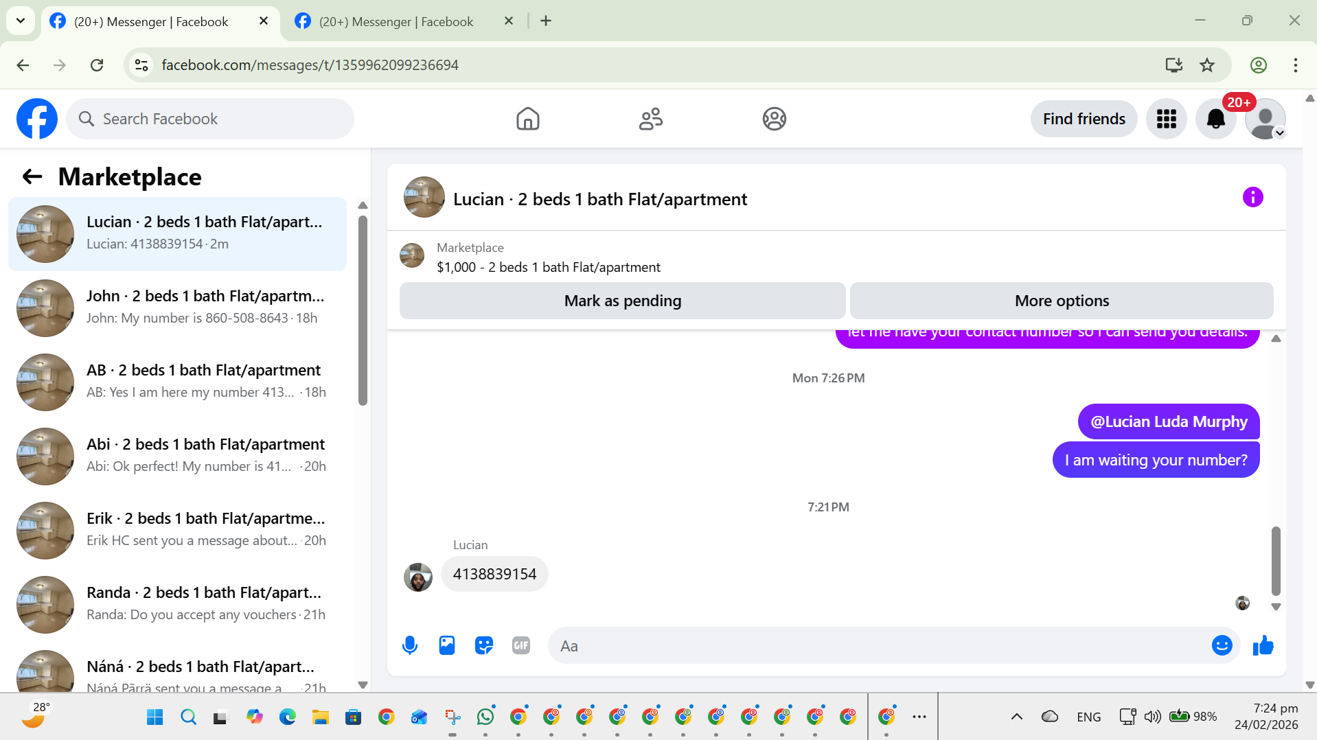Viewport: 1317px width, 740px height.
Task: Record a voice clip microphone icon
Action: click(x=410, y=645)
